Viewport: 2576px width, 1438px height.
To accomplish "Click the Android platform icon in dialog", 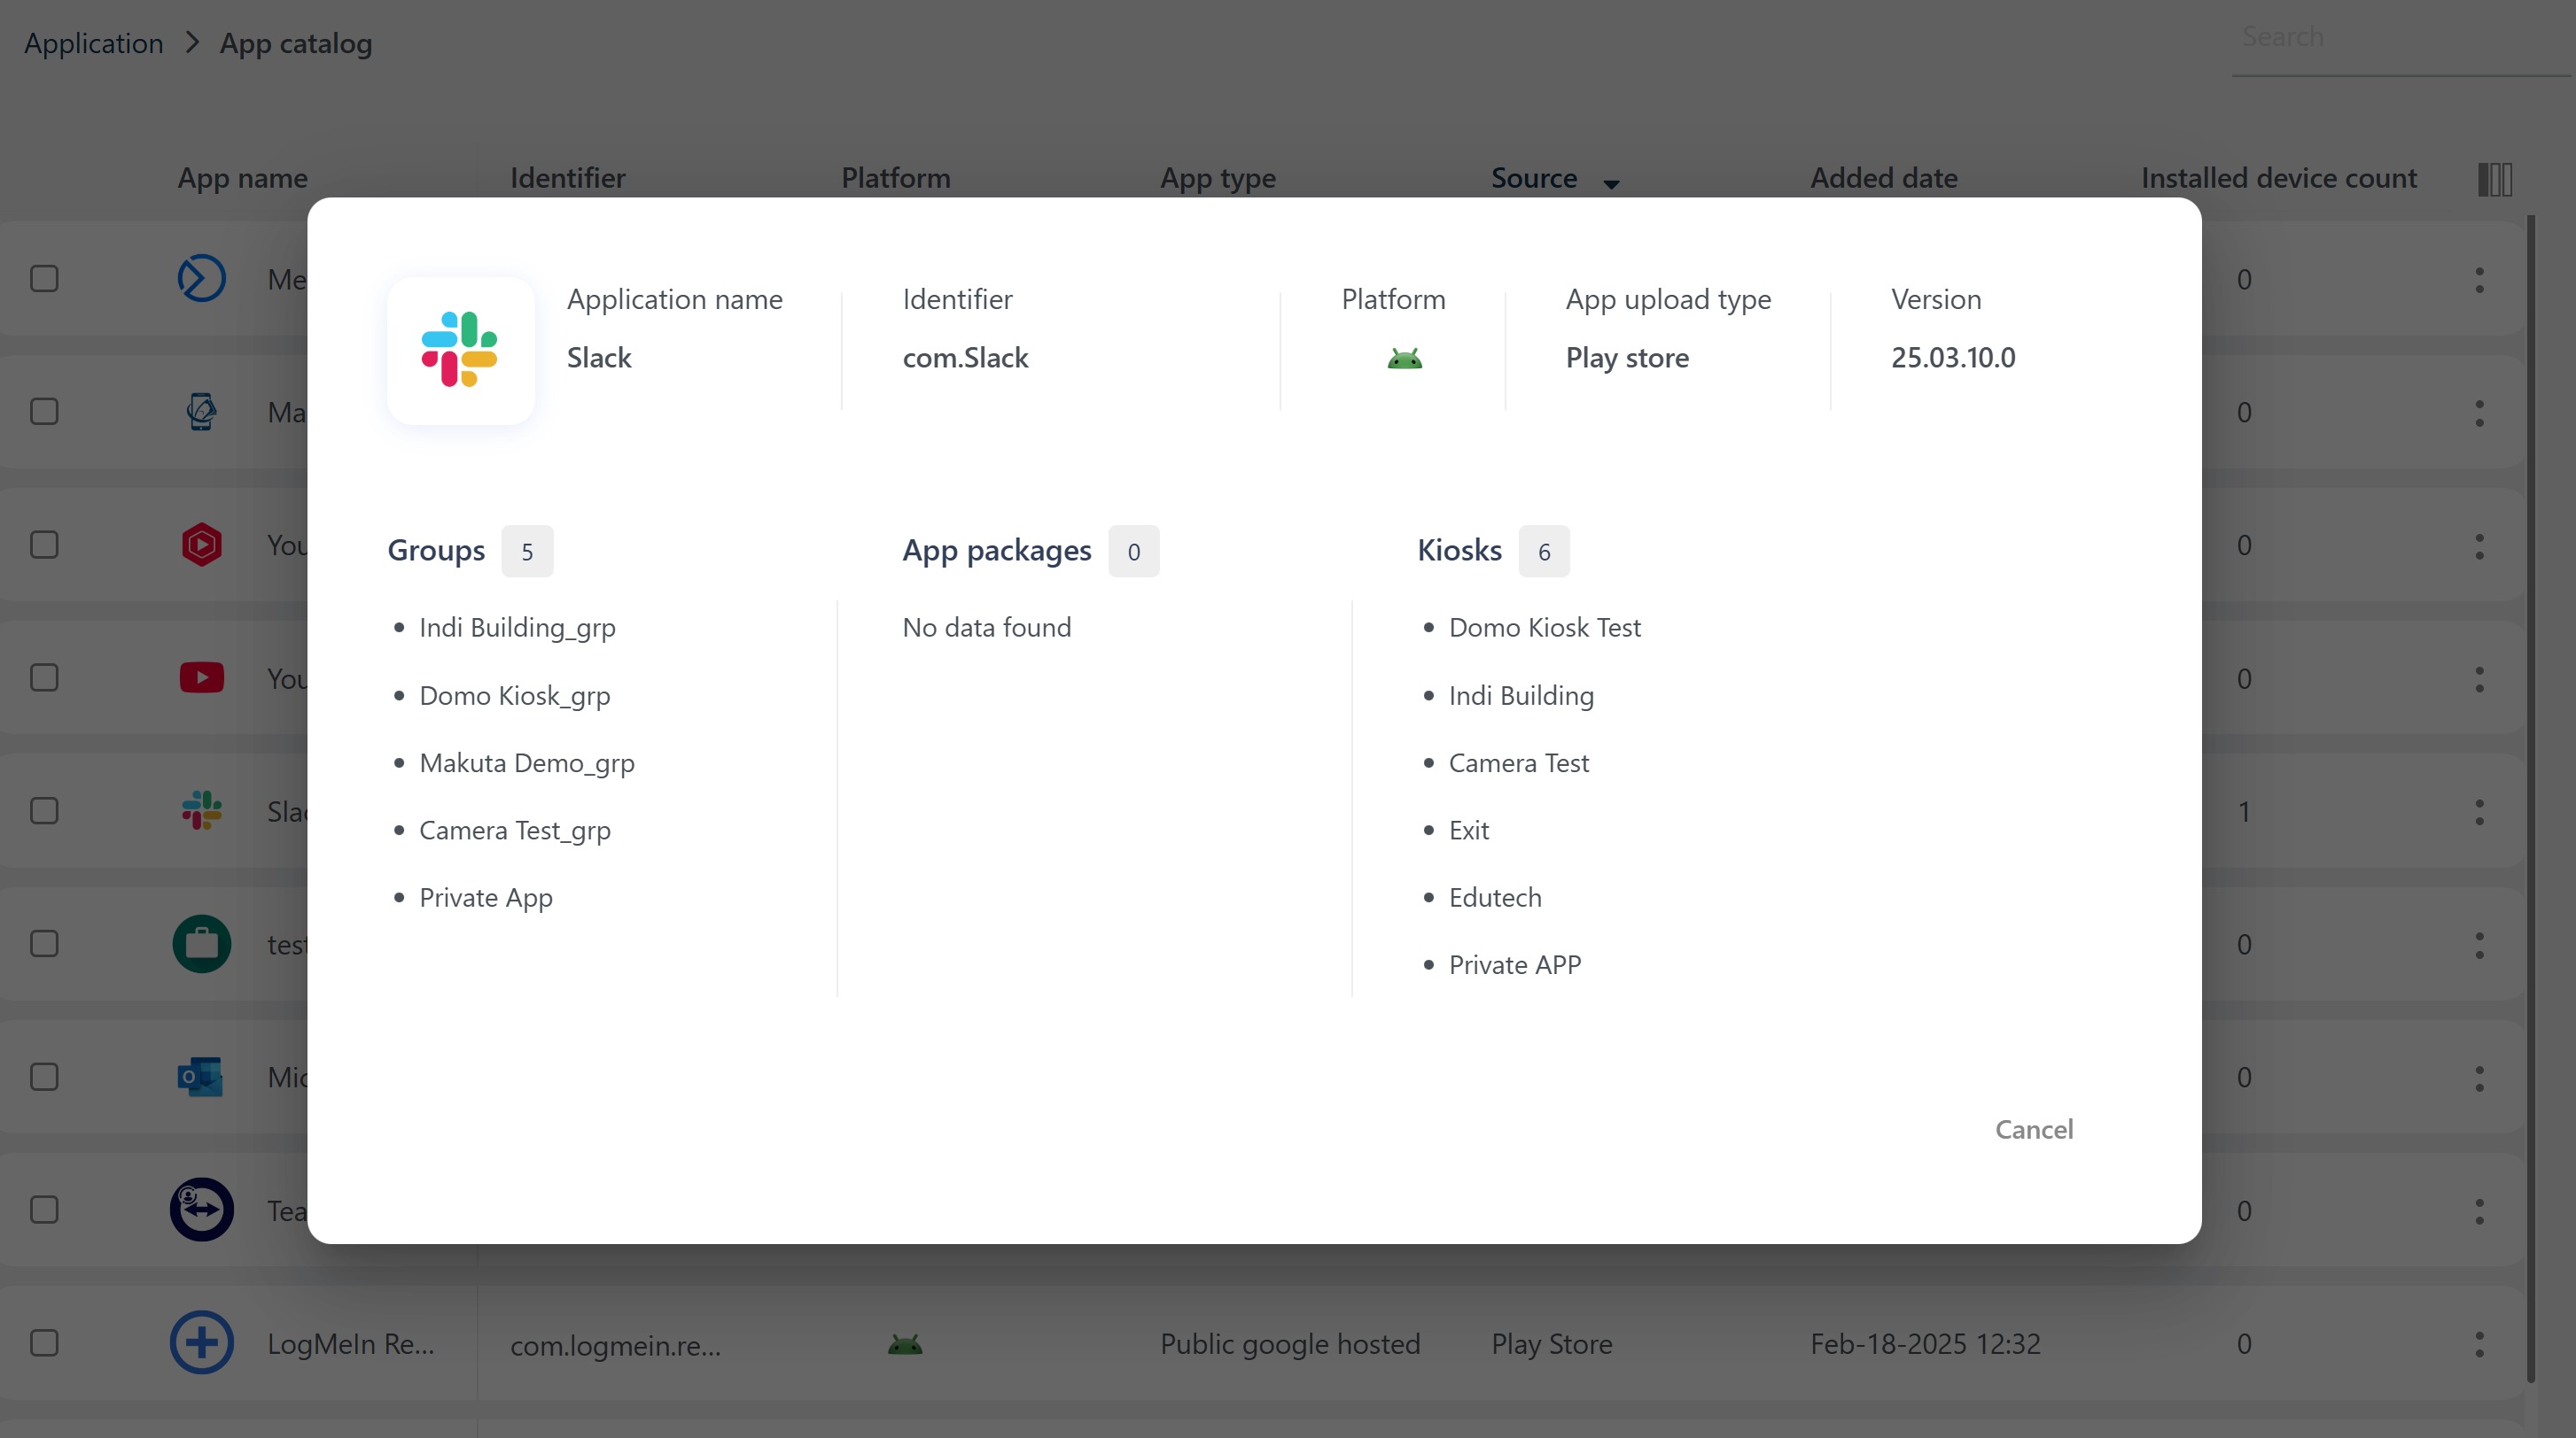I will click(x=1404, y=359).
